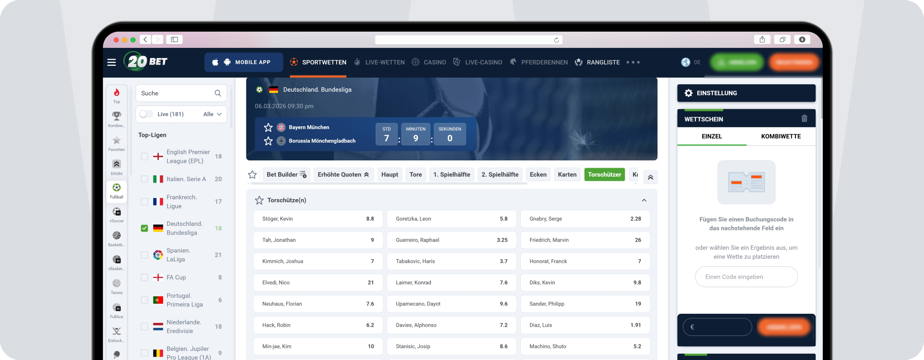Reload the page in browser bar
Screen dimensions: 924x360
tap(556, 40)
